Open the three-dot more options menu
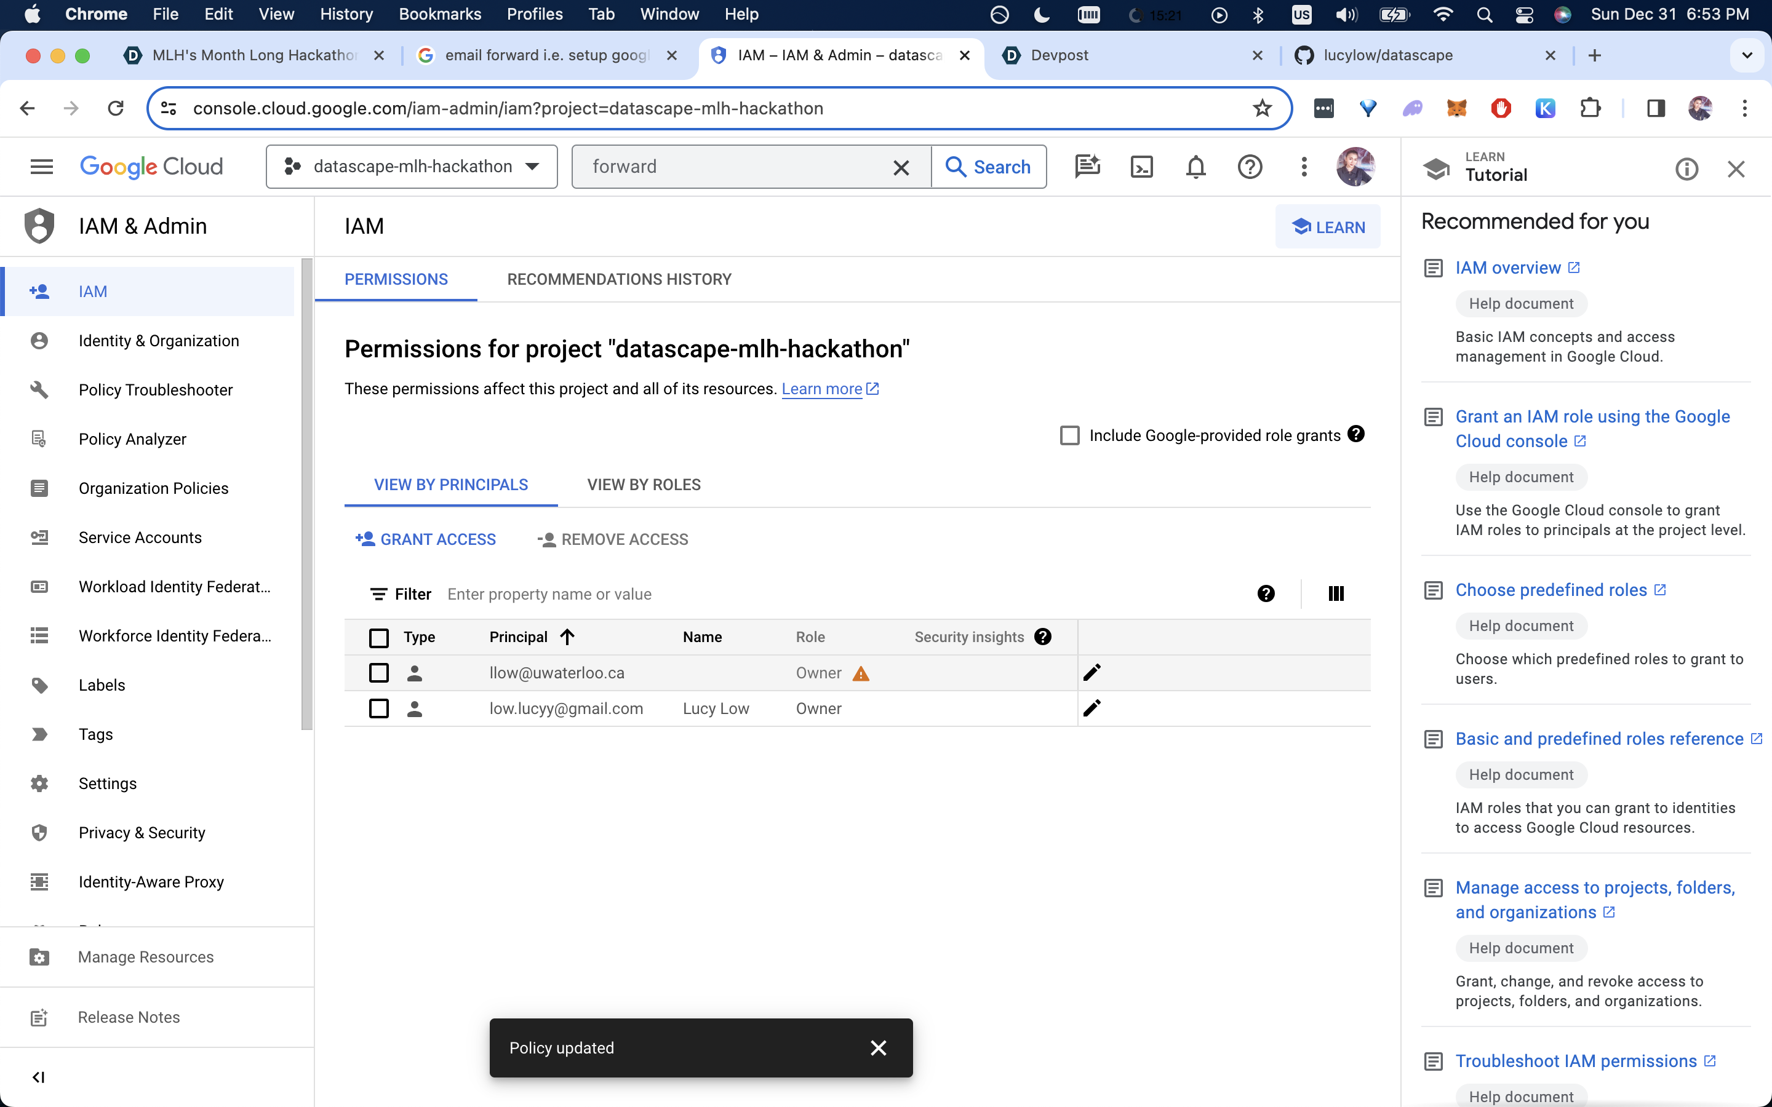1772x1107 pixels. pyautogui.click(x=1304, y=167)
